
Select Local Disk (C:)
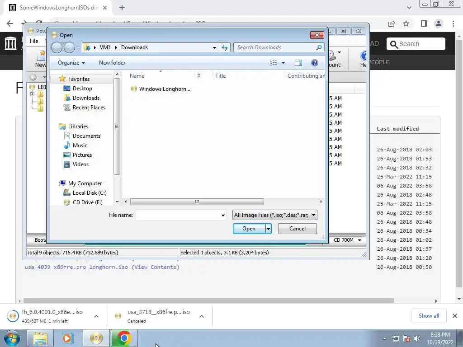[x=85, y=192]
